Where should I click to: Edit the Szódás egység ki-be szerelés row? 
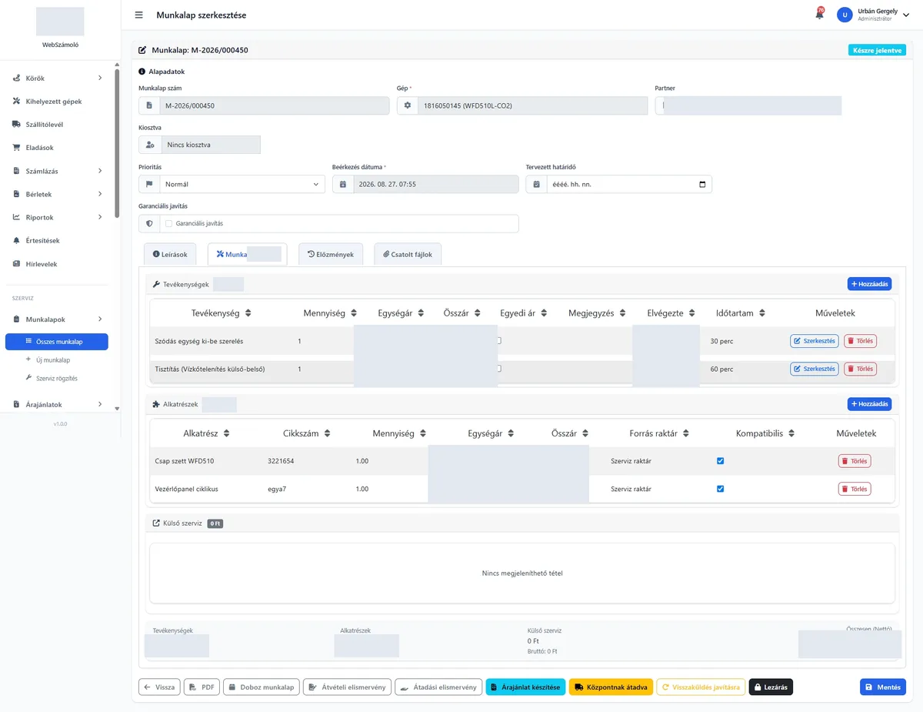pyautogui.click(x=815, y=341)
